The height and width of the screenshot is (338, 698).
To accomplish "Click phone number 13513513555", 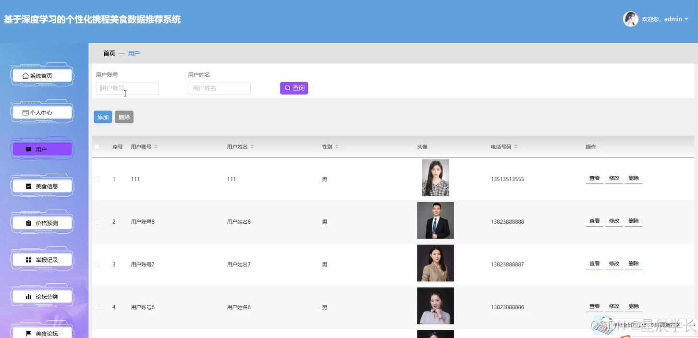I will pyautogui.click(x=507, y=179).
